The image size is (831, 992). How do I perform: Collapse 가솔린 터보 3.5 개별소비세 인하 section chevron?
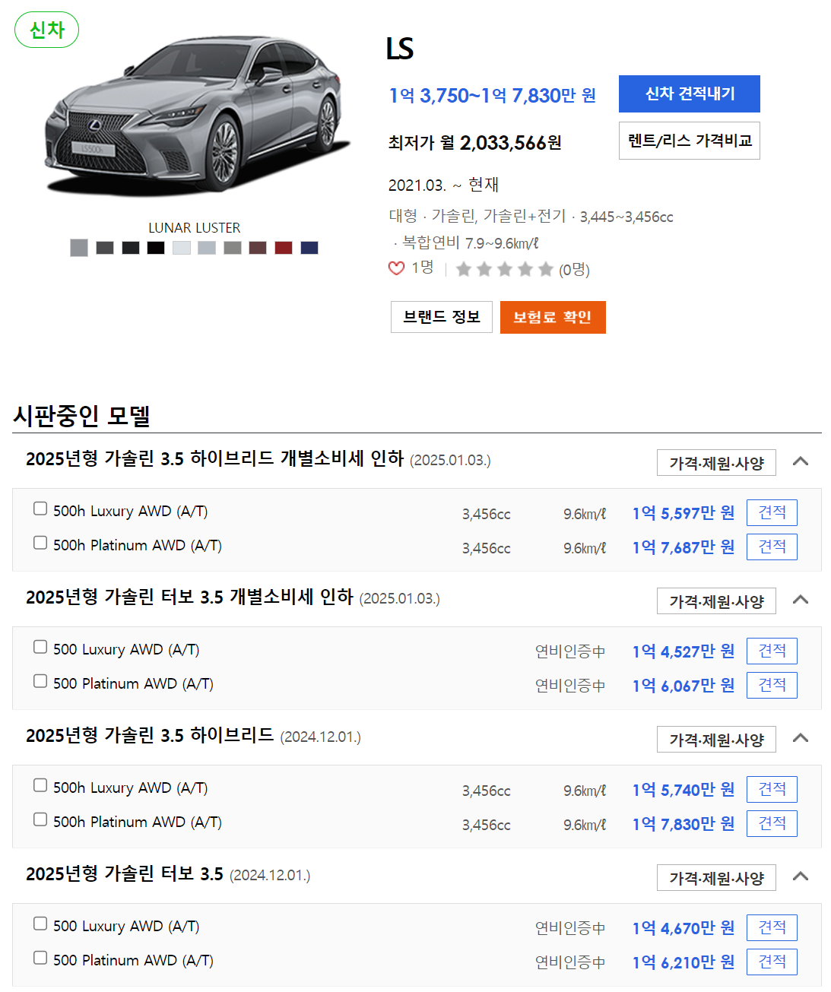tap(800, 600)
